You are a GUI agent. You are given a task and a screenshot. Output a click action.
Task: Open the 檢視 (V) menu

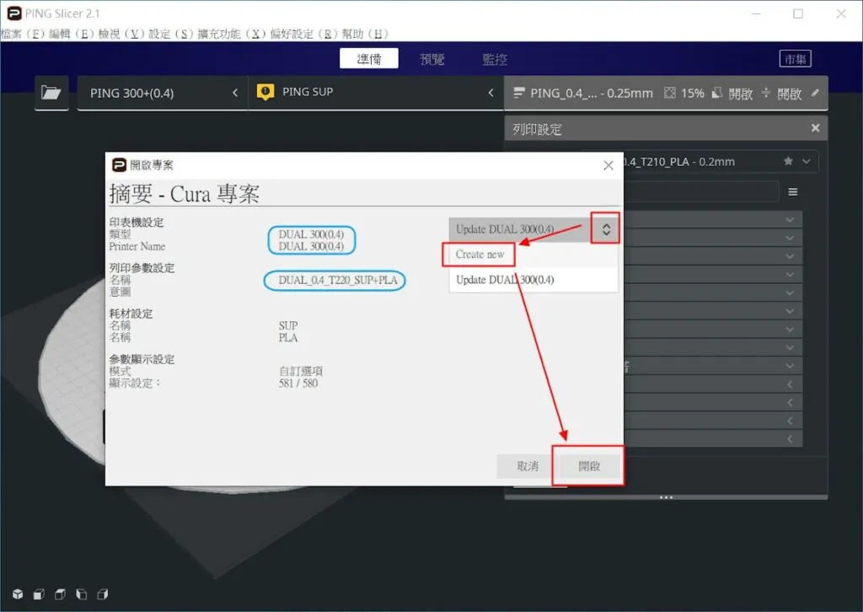point(121,34)
